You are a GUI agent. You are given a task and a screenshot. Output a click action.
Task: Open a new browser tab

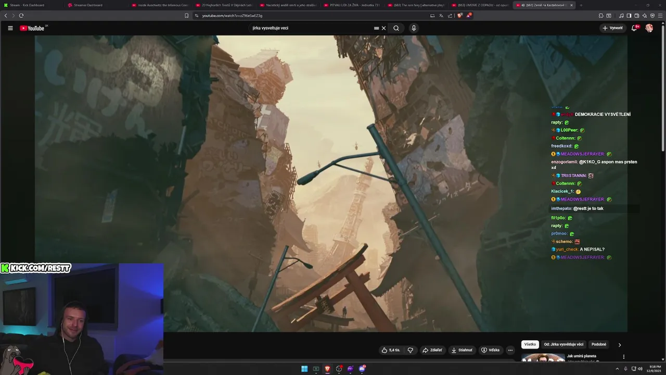[581, 5]
